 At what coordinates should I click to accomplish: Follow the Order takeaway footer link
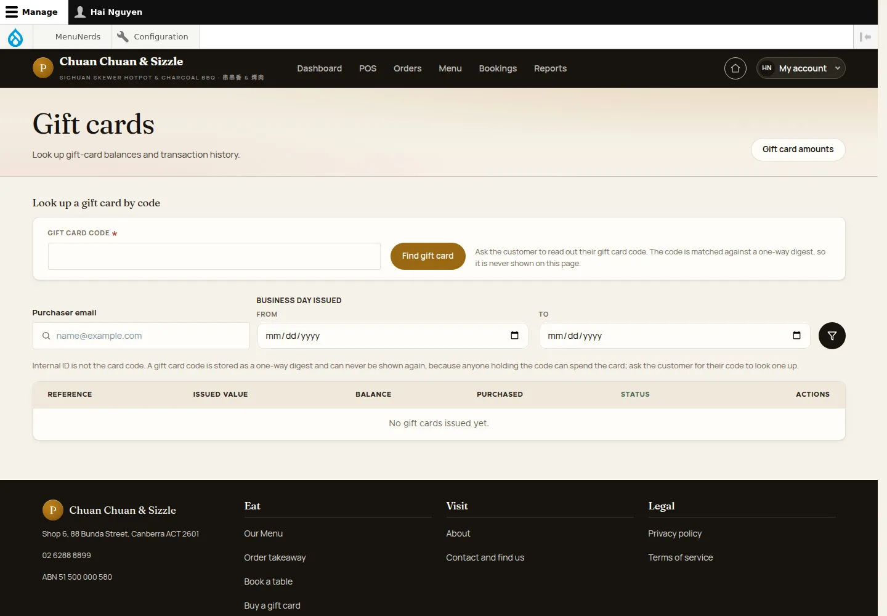tap(275, 557)
